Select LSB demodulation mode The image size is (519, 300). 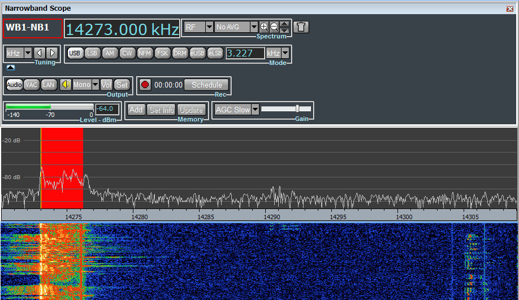[x=92, y=53]
